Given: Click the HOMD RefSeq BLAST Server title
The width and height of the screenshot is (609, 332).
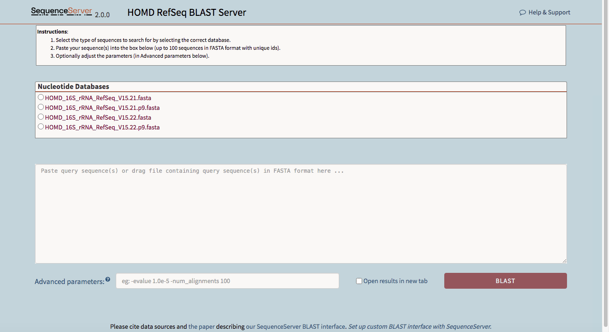Looking at the screenshot, I should 187,13.
